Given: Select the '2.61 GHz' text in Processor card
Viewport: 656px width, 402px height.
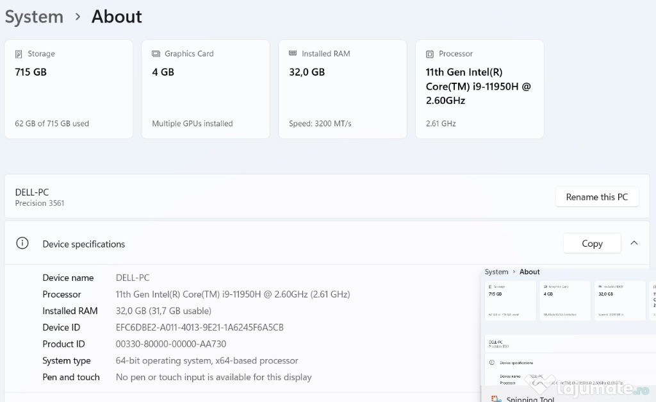Looking at the screenshot, I should coord(441,124).
